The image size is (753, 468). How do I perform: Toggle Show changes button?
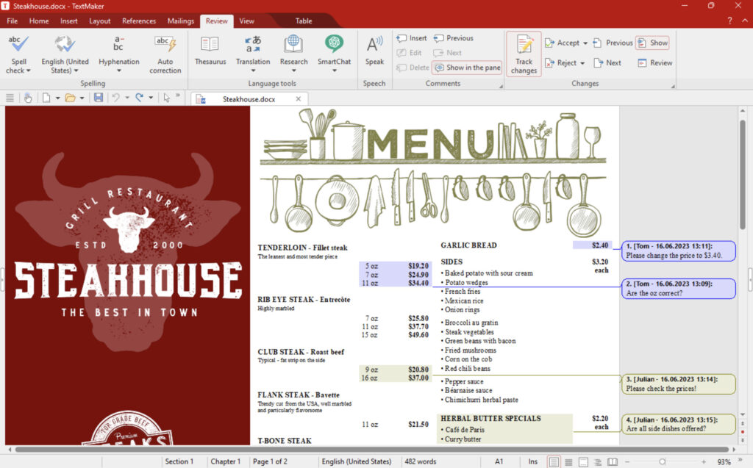[652, 43]
